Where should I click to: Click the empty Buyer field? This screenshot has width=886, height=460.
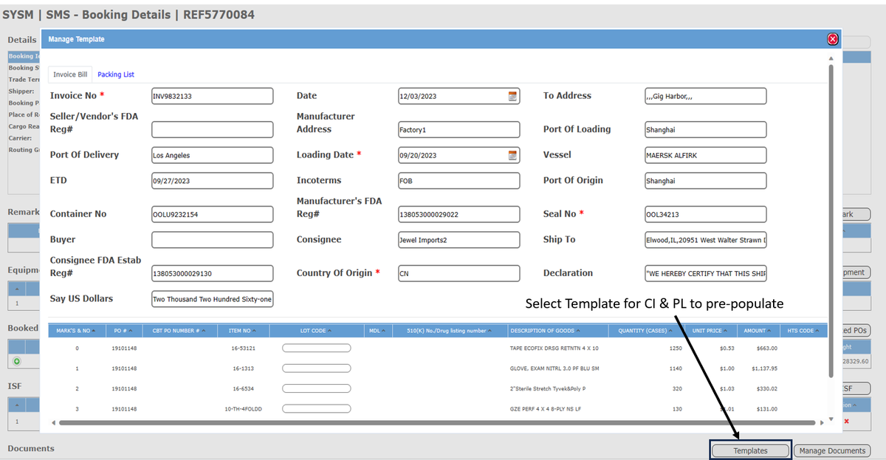[213, 240]
